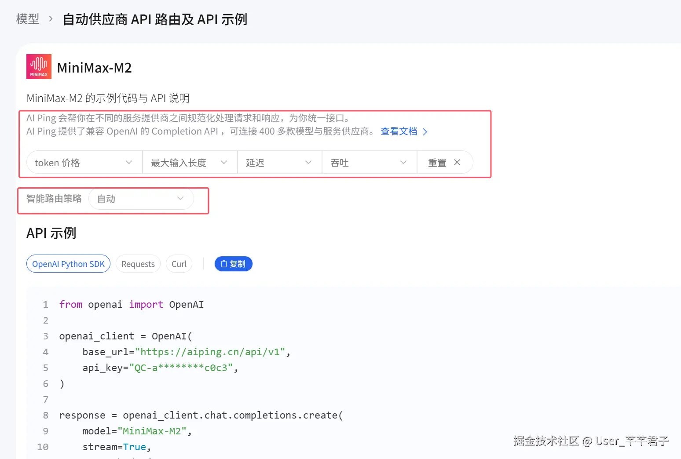Open the 最大输入长度 dropdown
The image size is (681, 459).
(x=190, y=162)
